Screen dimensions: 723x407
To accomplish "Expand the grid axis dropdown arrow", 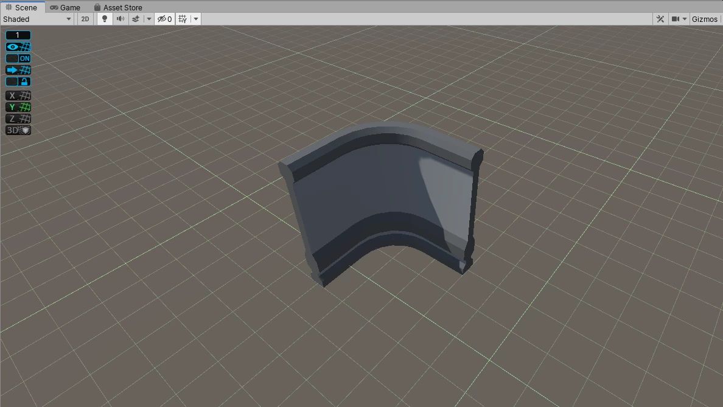I will [196, 19].
